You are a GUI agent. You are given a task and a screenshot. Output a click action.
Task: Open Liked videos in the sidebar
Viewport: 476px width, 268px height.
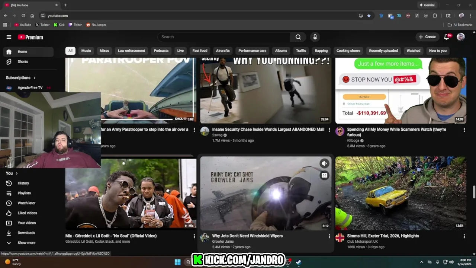tap(28, 213)
